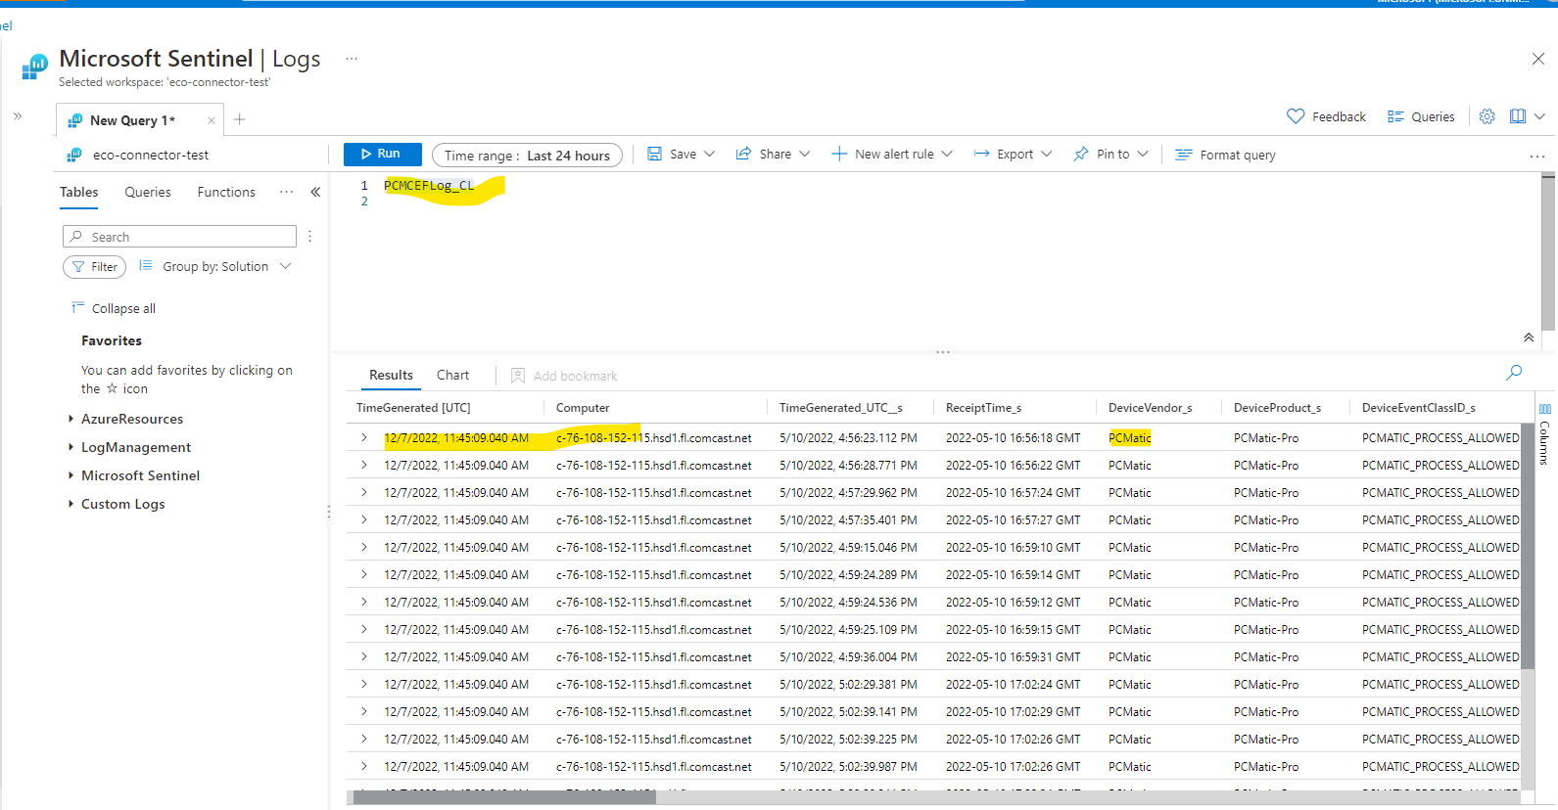Switch to the Queries side panel tab
Image resolution: width=1558 pixels, height=810 pixels.
(148, 192)
